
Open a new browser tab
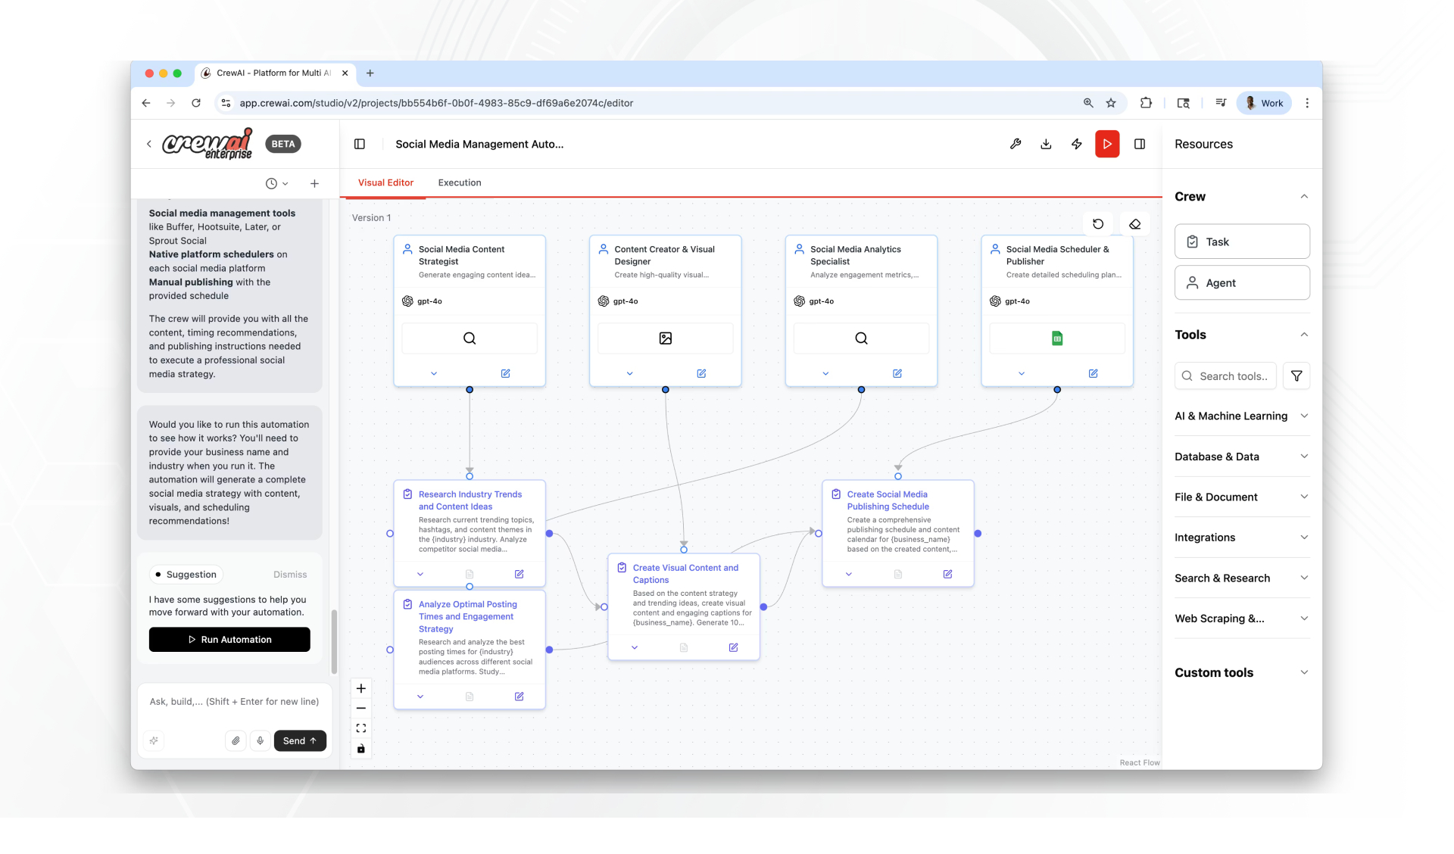370,73
